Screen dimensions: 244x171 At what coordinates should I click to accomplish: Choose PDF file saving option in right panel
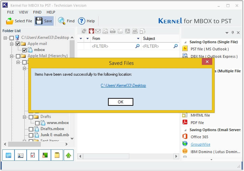click(197, 123)
